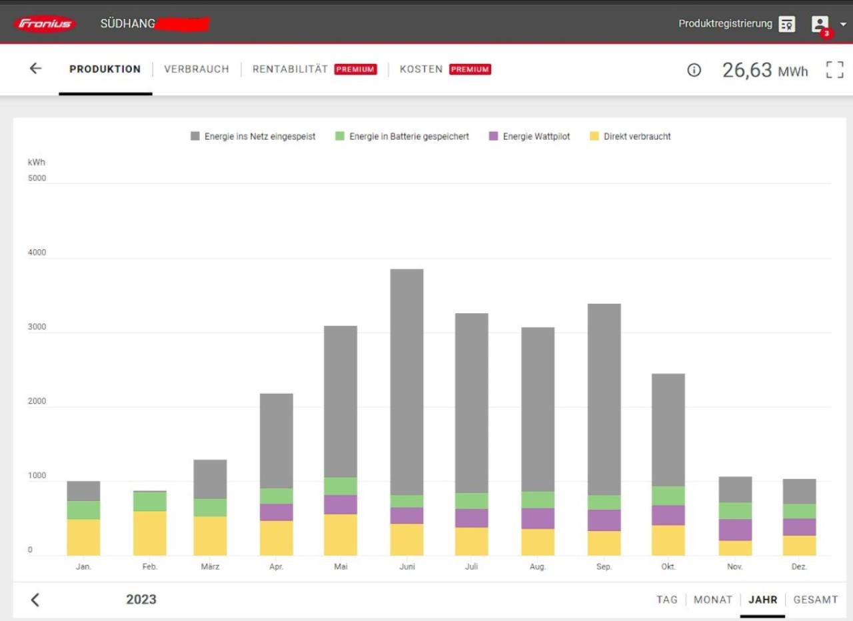Switch to the Verbrauch tab

point(196,69)
